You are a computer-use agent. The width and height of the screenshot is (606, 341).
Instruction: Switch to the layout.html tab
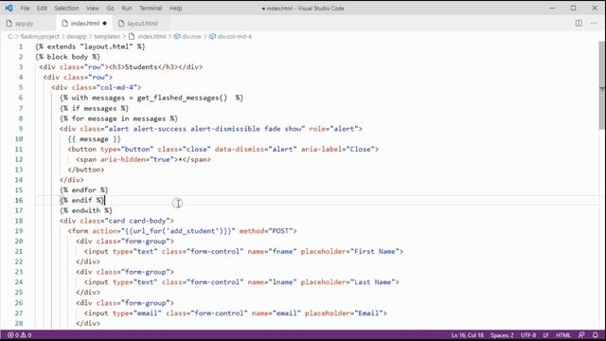pyautogui.click(x=142, y=24)
